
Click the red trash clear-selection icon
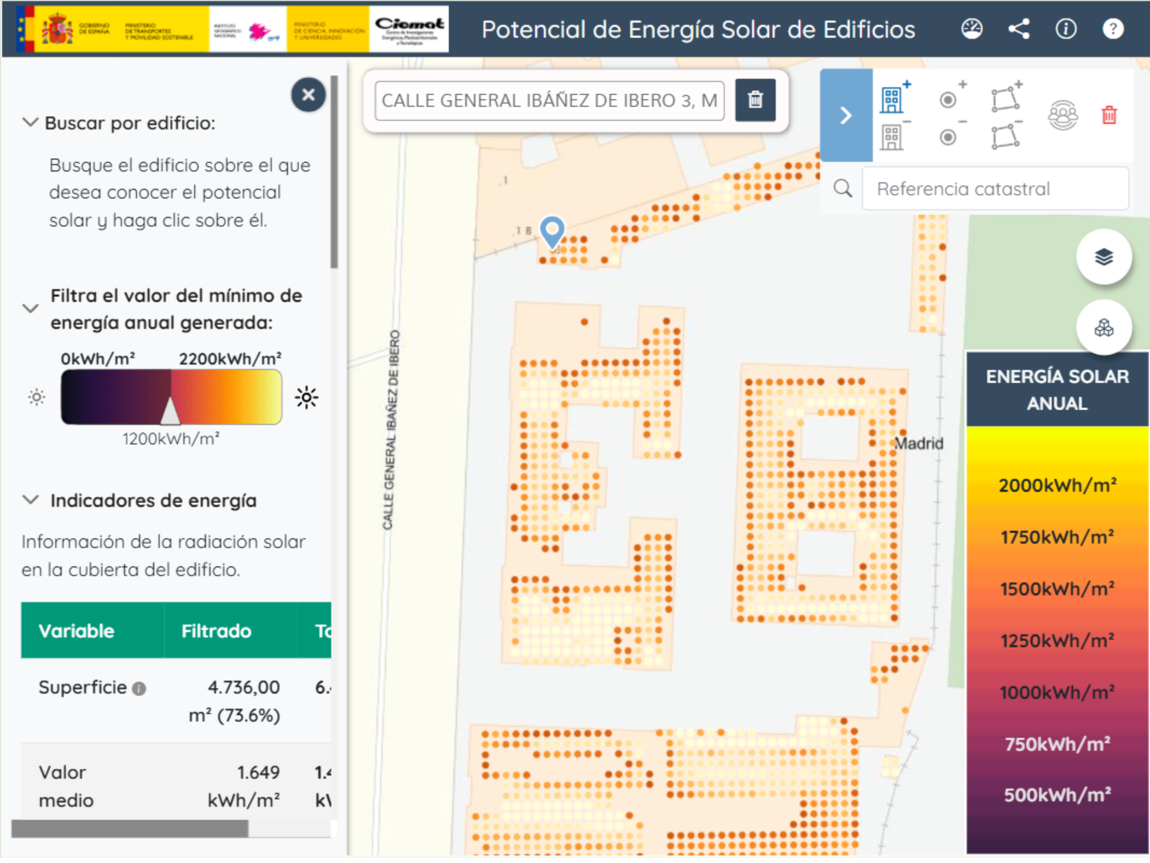point(1109,115)
